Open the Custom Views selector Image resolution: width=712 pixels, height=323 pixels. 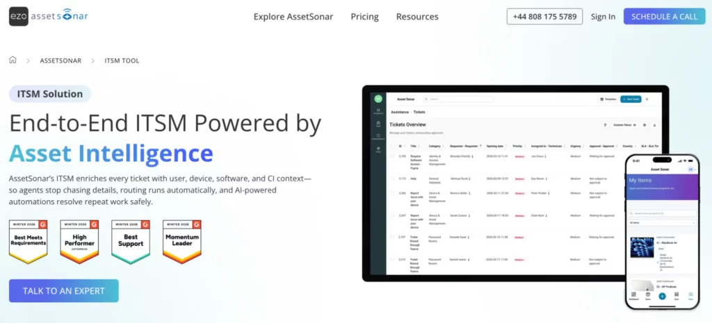(x=625, y=125)
